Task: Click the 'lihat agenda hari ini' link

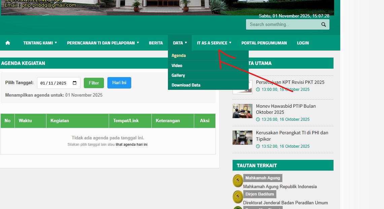Action: point(132,145)
